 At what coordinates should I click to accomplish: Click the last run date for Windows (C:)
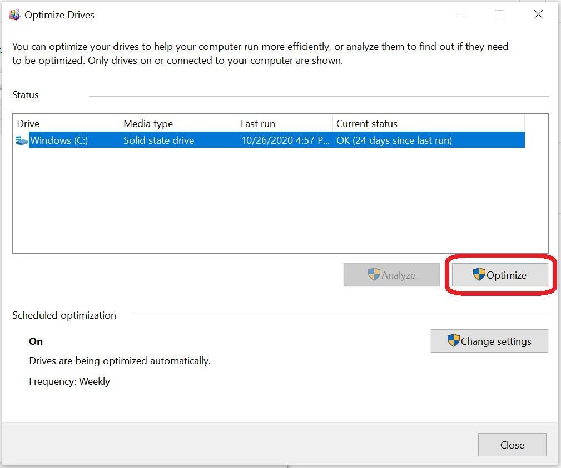coord(284,140)
